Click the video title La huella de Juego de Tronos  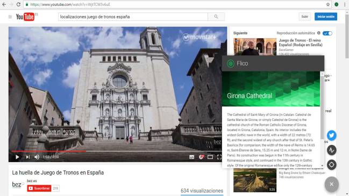(x=58, y=173)
